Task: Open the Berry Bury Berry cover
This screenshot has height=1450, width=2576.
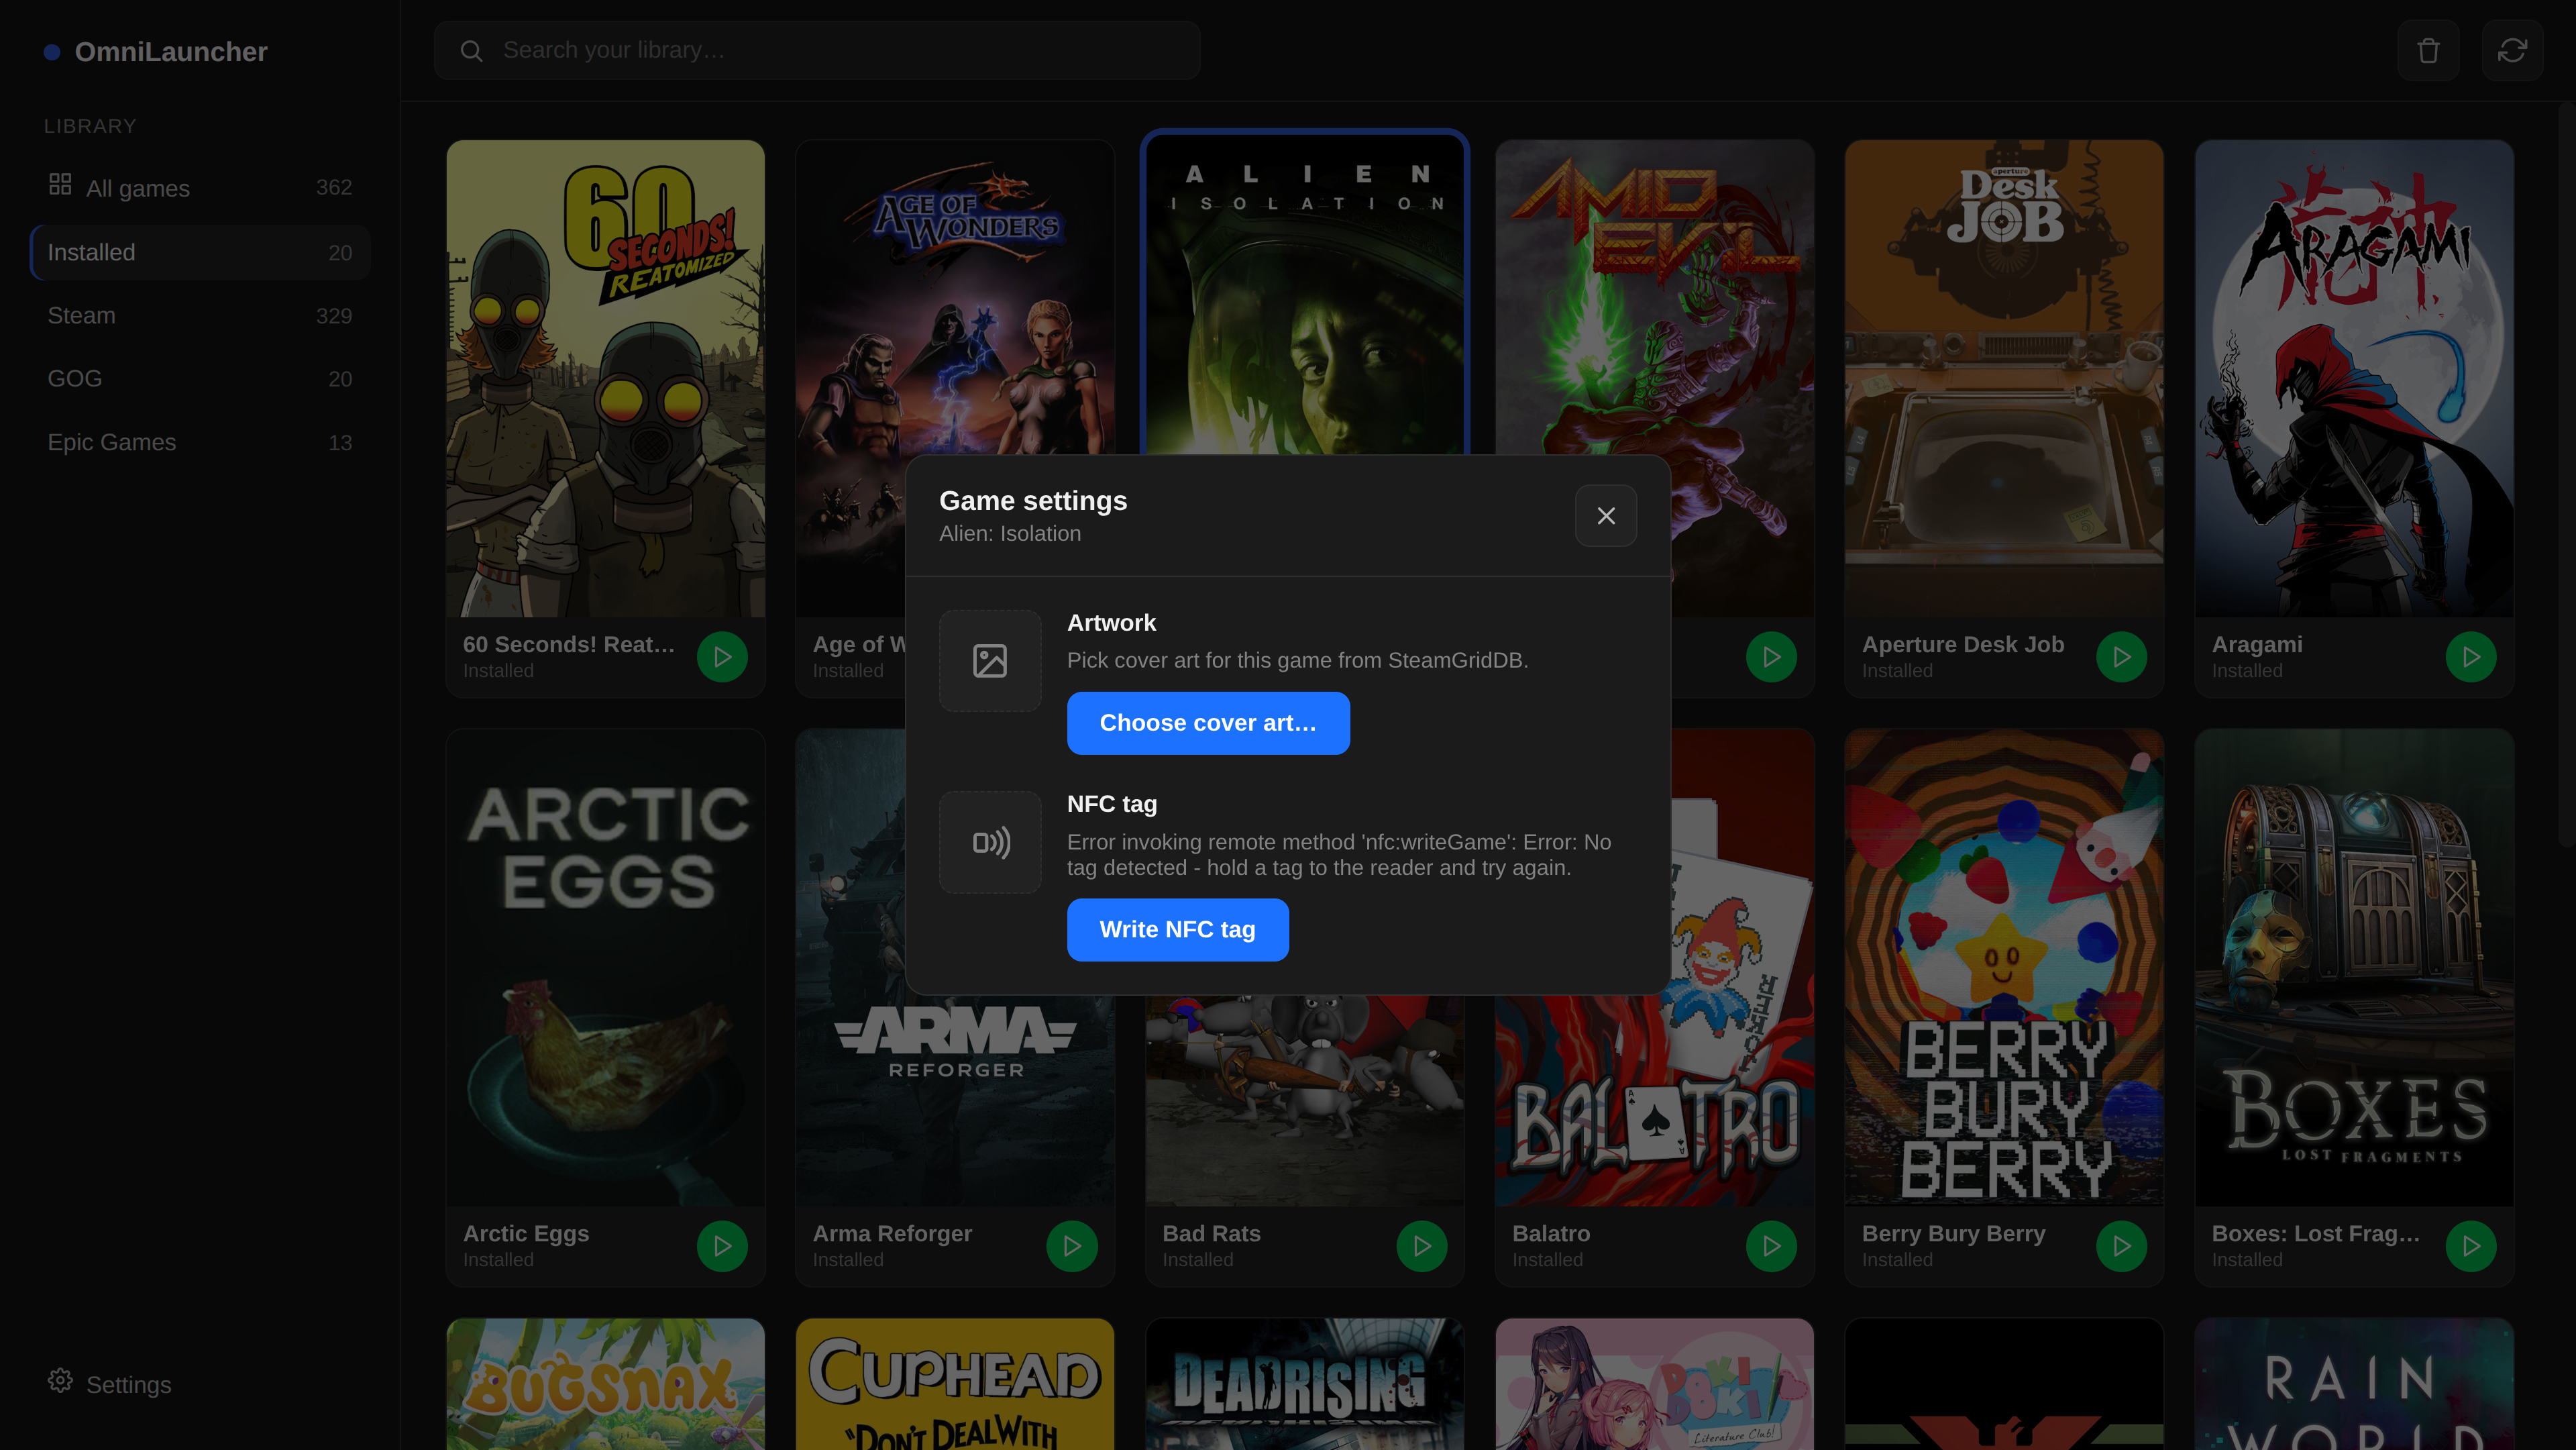Action: click(x=2004, y=967)
